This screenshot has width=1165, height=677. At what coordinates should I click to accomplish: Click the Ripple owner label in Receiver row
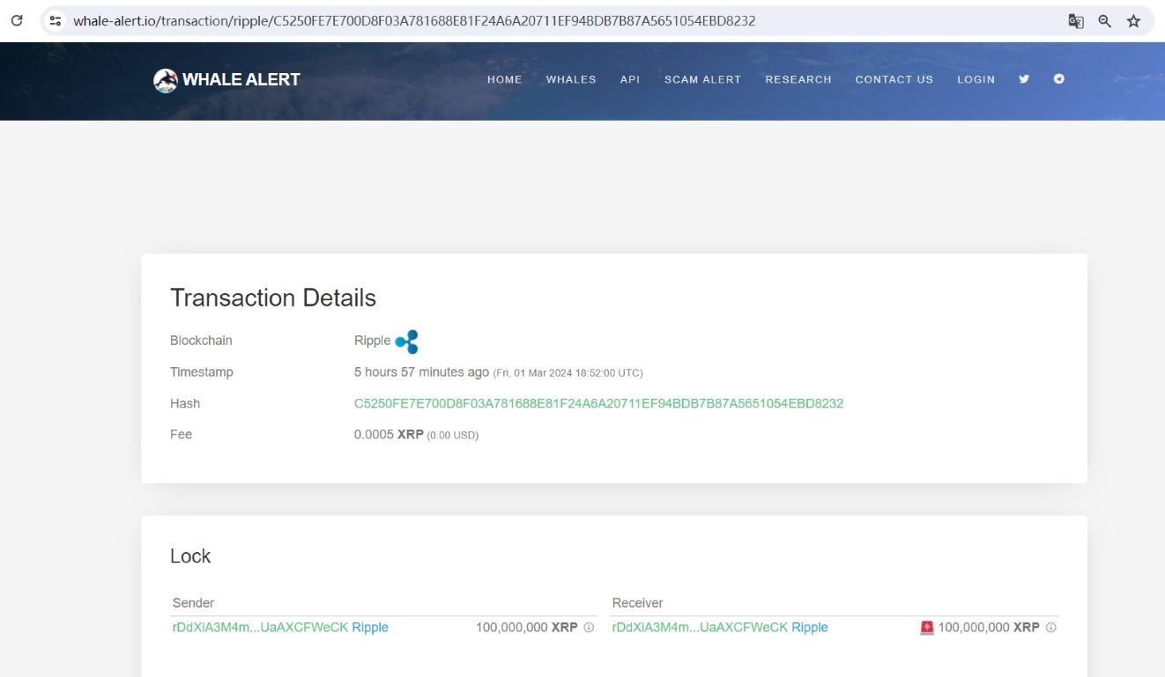click(810, 628)
